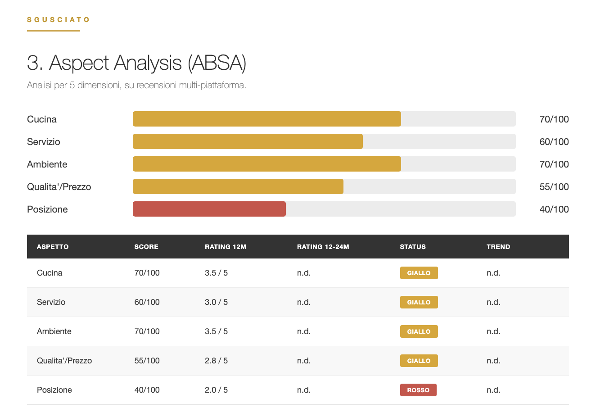Screen dimensions: 596x417
Task: Click the red Posizione progress bar
Action: pyautogui.click(x=209, y=209)
